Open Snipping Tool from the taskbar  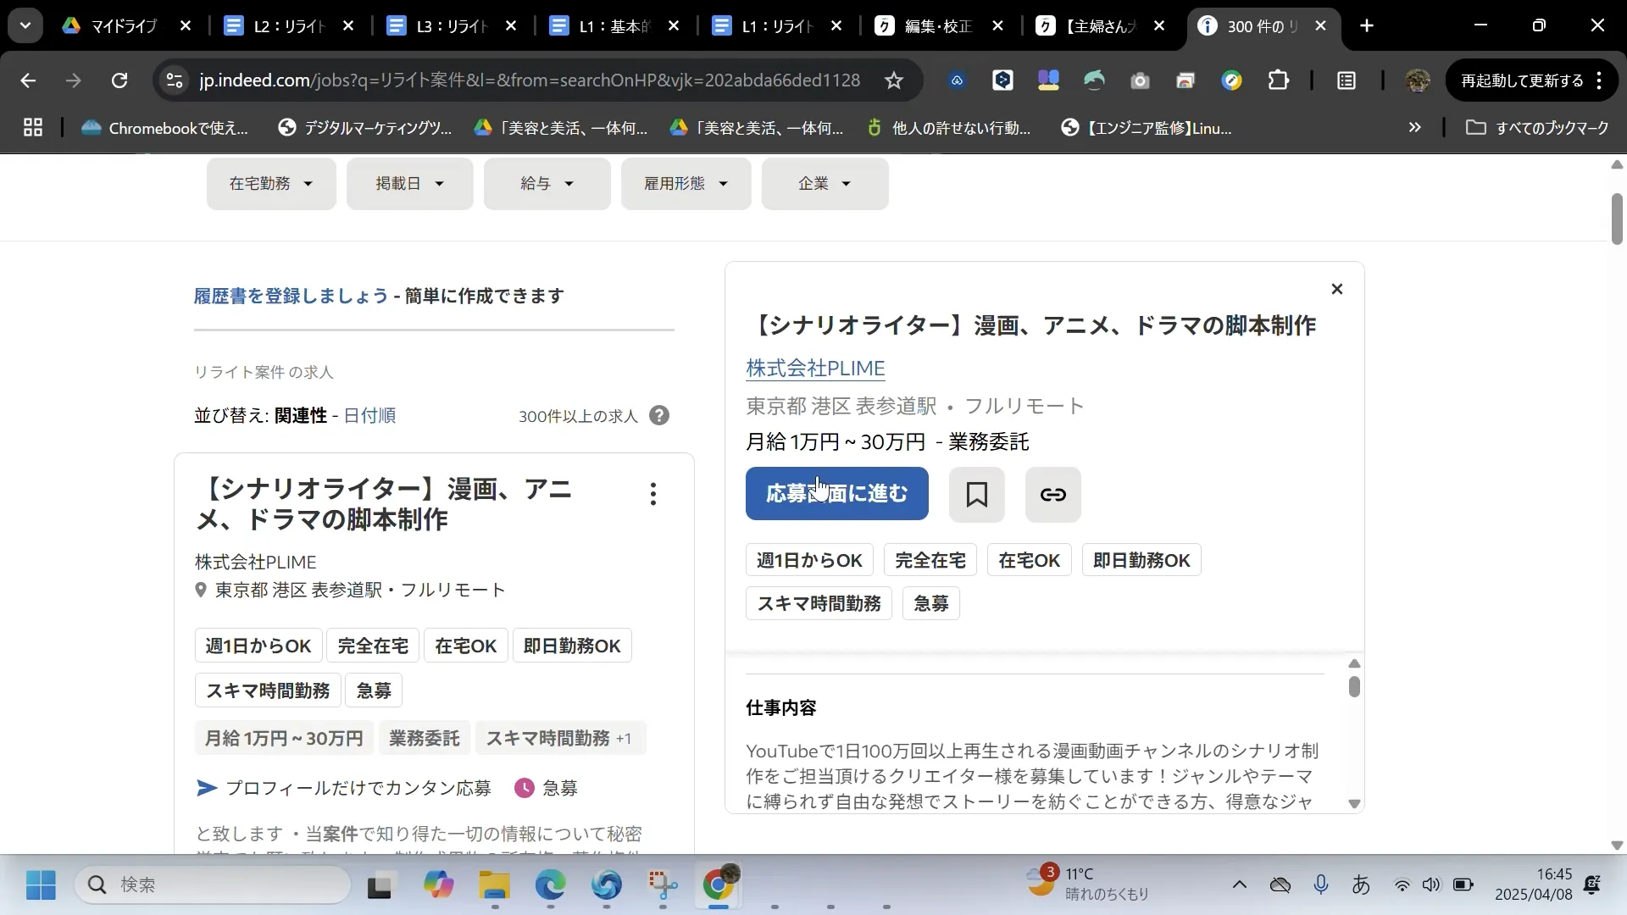point(663,884)
